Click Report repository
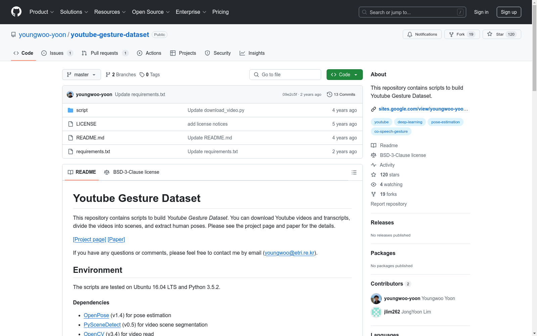 [x=389, y=204]
